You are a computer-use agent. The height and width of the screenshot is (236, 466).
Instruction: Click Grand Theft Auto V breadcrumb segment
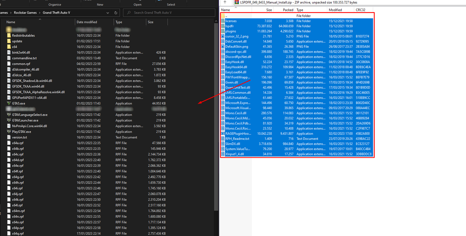(x=56, y=13)
